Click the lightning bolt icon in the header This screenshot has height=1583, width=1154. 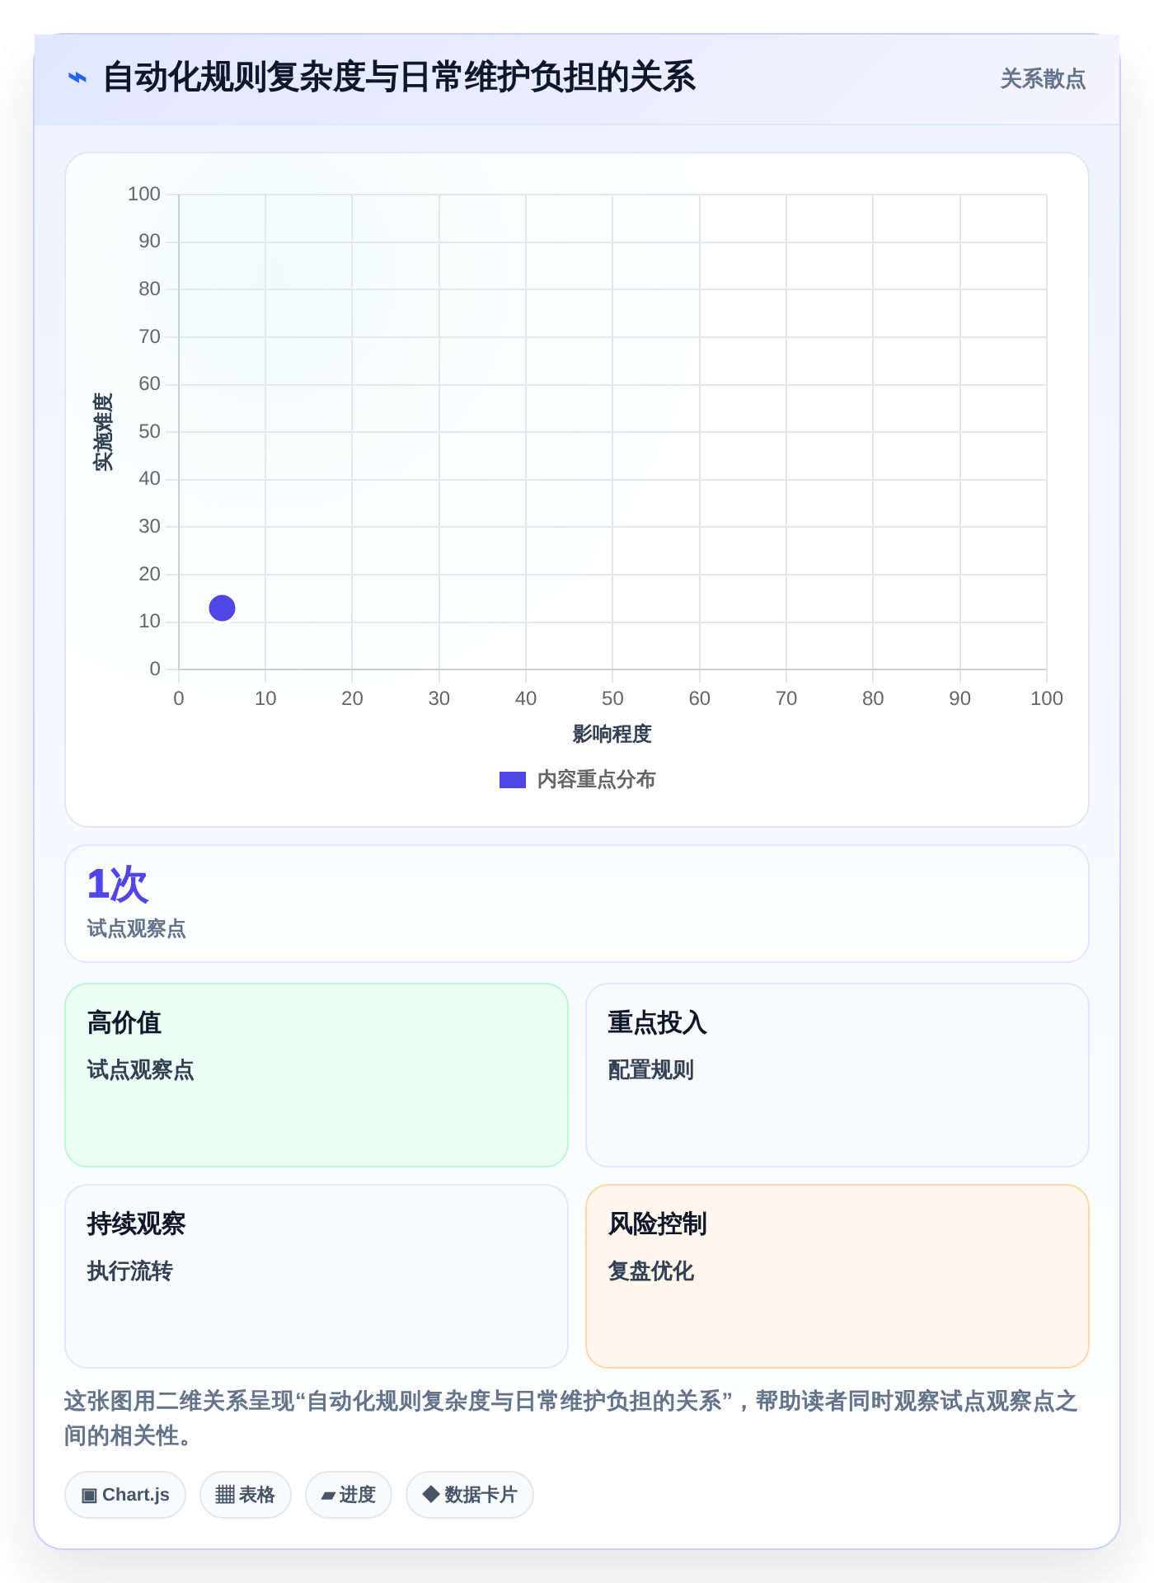pos(77,78)
